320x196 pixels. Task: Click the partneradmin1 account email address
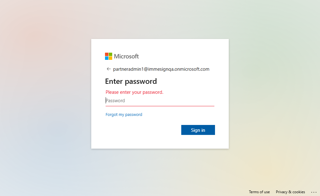pos(161,69)
